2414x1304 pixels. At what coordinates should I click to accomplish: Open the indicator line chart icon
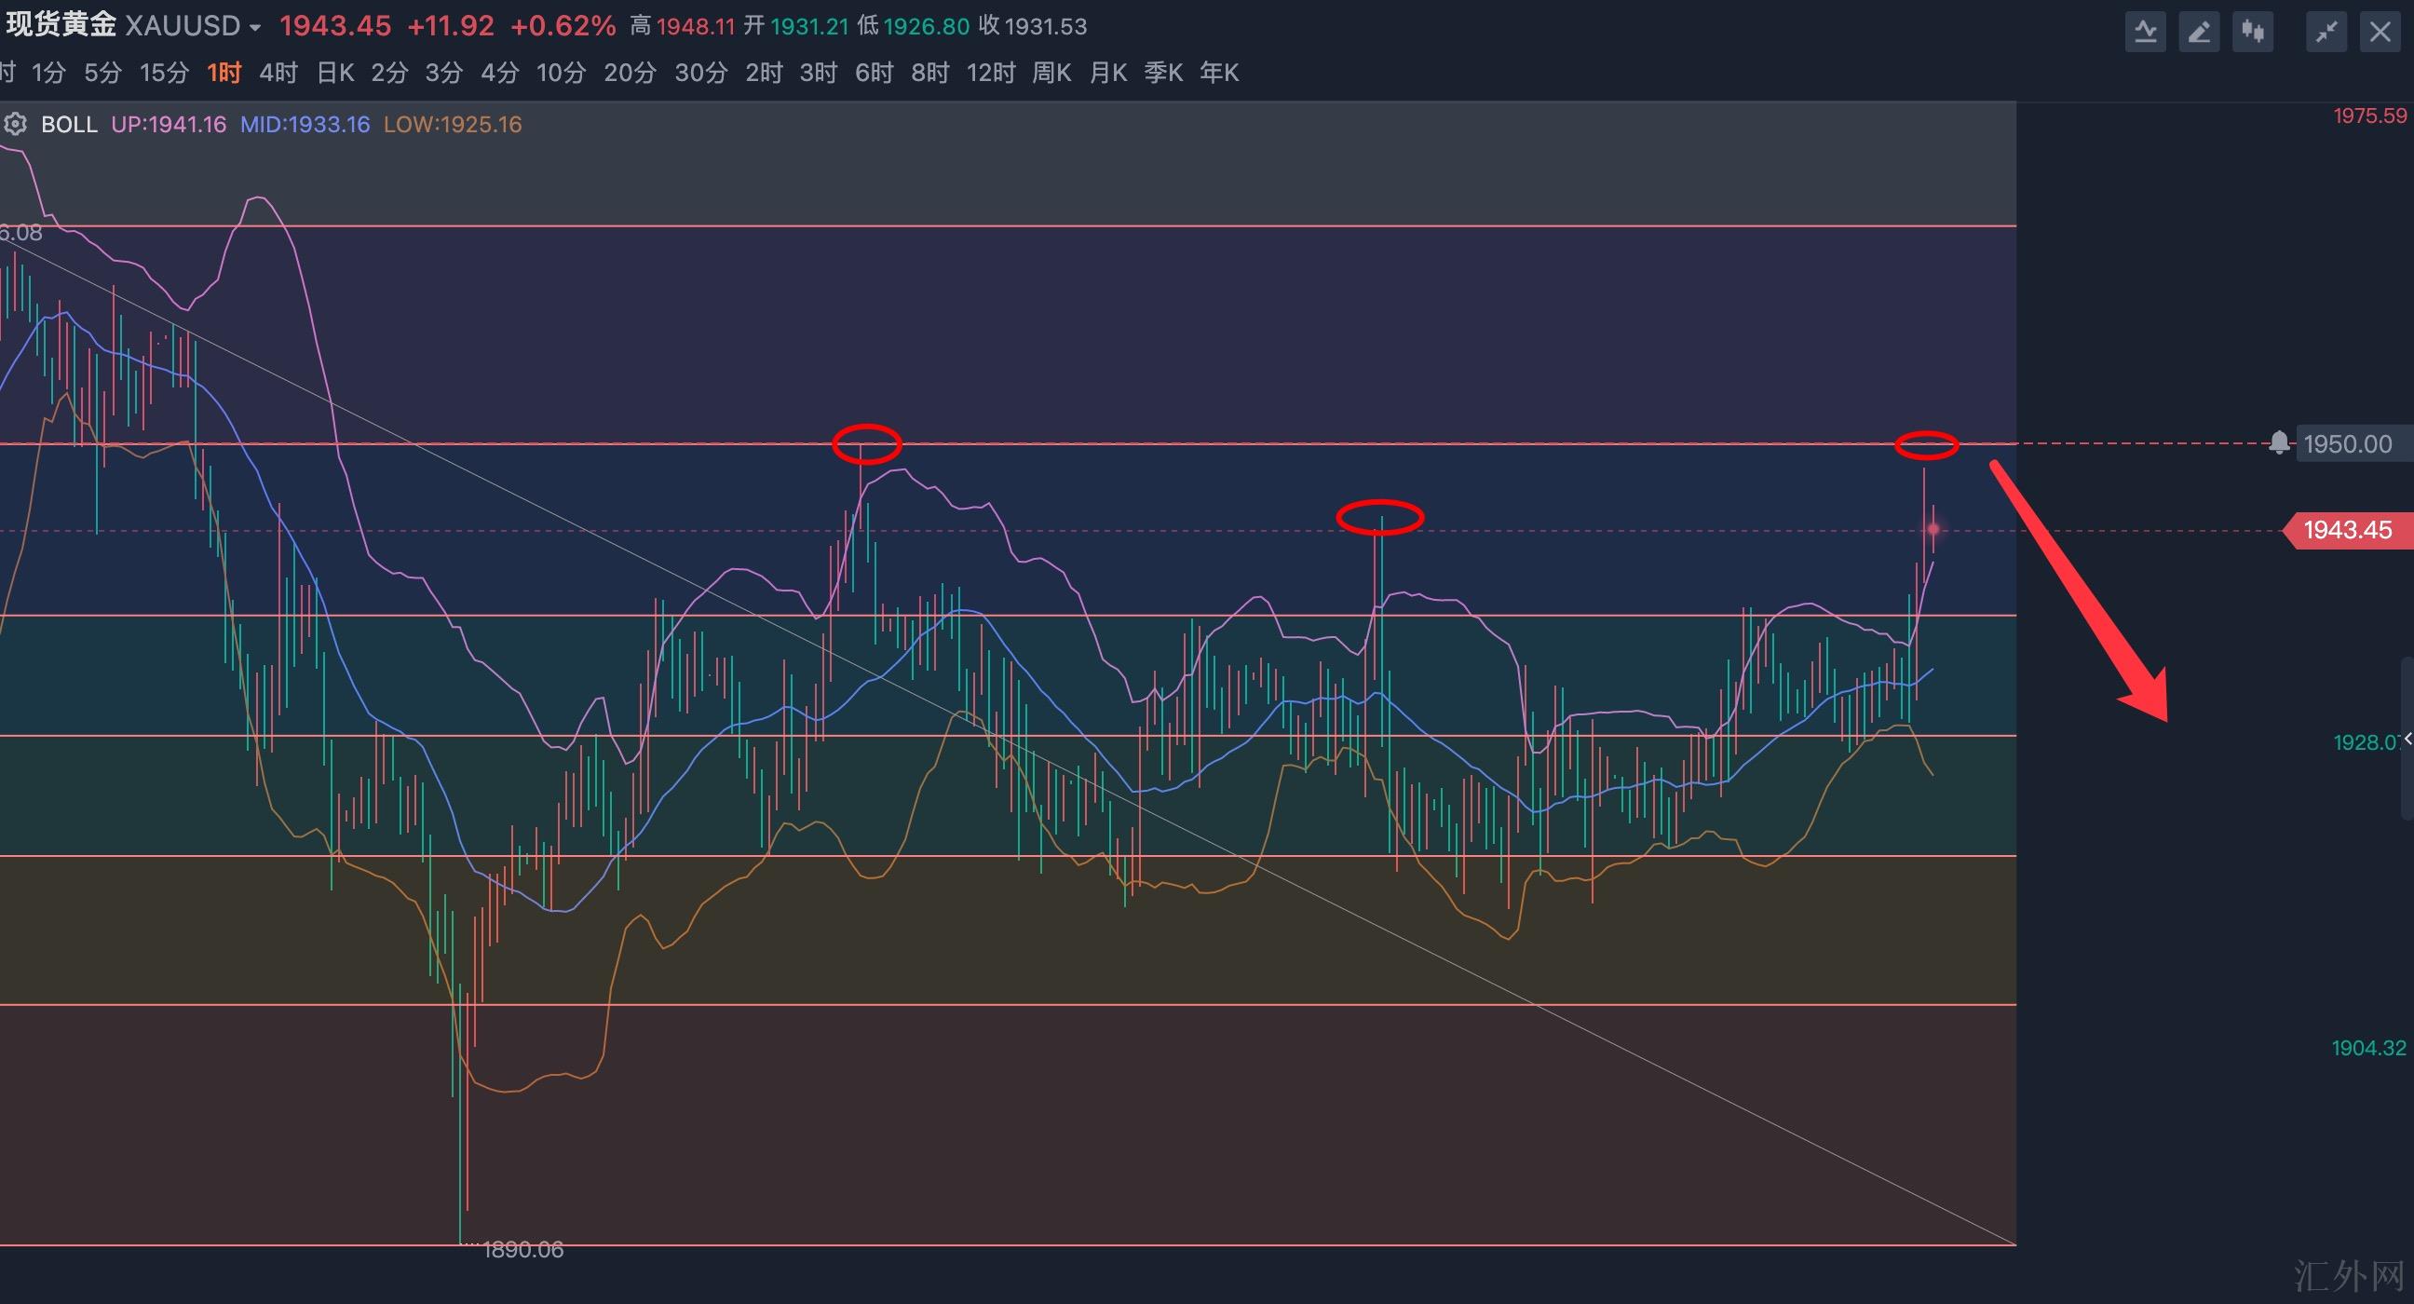pyautogui.click(x=2145, y=33)
